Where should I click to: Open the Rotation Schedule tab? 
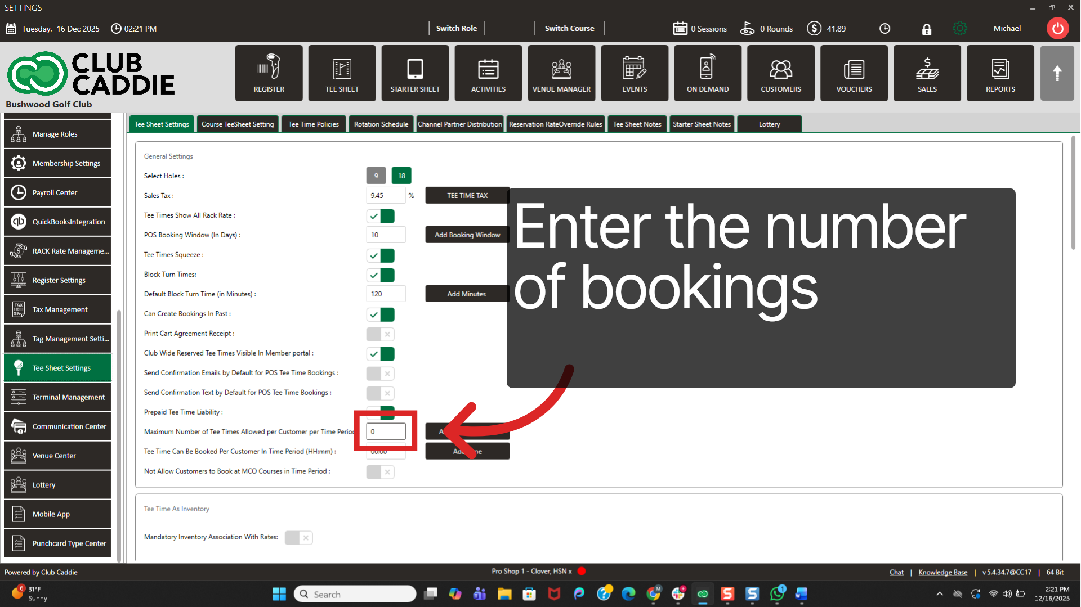(x=381, y=124)
